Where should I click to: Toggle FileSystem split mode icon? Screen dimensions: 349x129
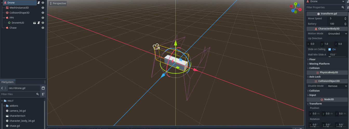[x=43, y=88]
